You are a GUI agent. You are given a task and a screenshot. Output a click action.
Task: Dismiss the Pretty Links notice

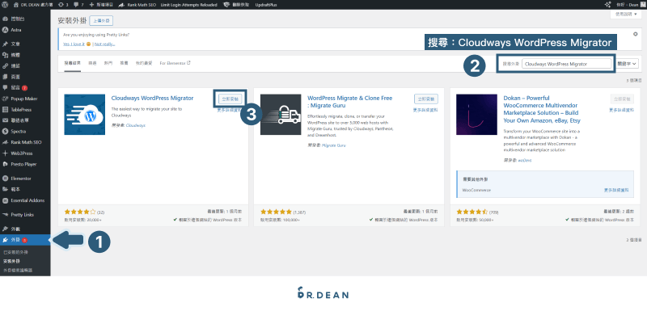(x=636, y=34)
